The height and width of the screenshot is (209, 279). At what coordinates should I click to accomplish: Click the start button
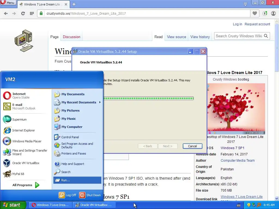tap(13, 205)
